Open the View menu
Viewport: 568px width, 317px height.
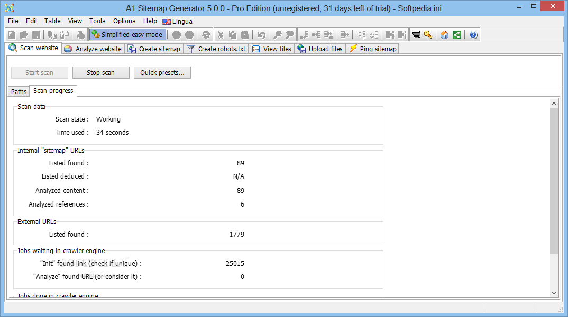coord(75,21)
